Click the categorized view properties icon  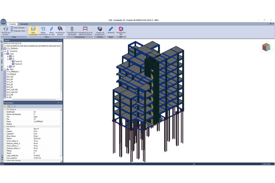(5, 107)
